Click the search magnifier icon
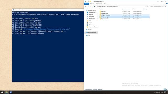 [166, 6]
